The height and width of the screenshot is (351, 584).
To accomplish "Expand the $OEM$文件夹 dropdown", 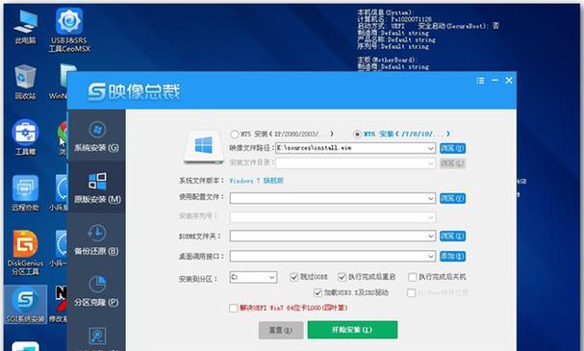I will (x=431, y=236).
